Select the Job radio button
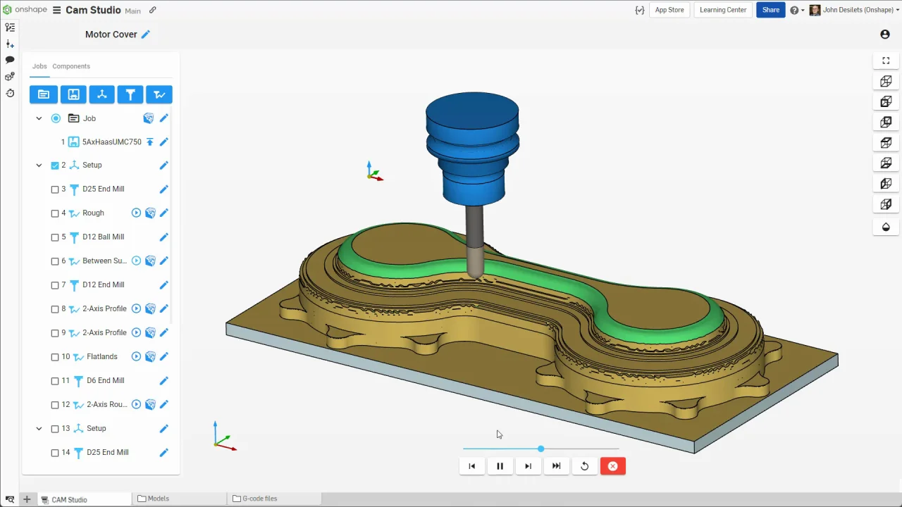The image size is (902, 507). pos(56,118)
